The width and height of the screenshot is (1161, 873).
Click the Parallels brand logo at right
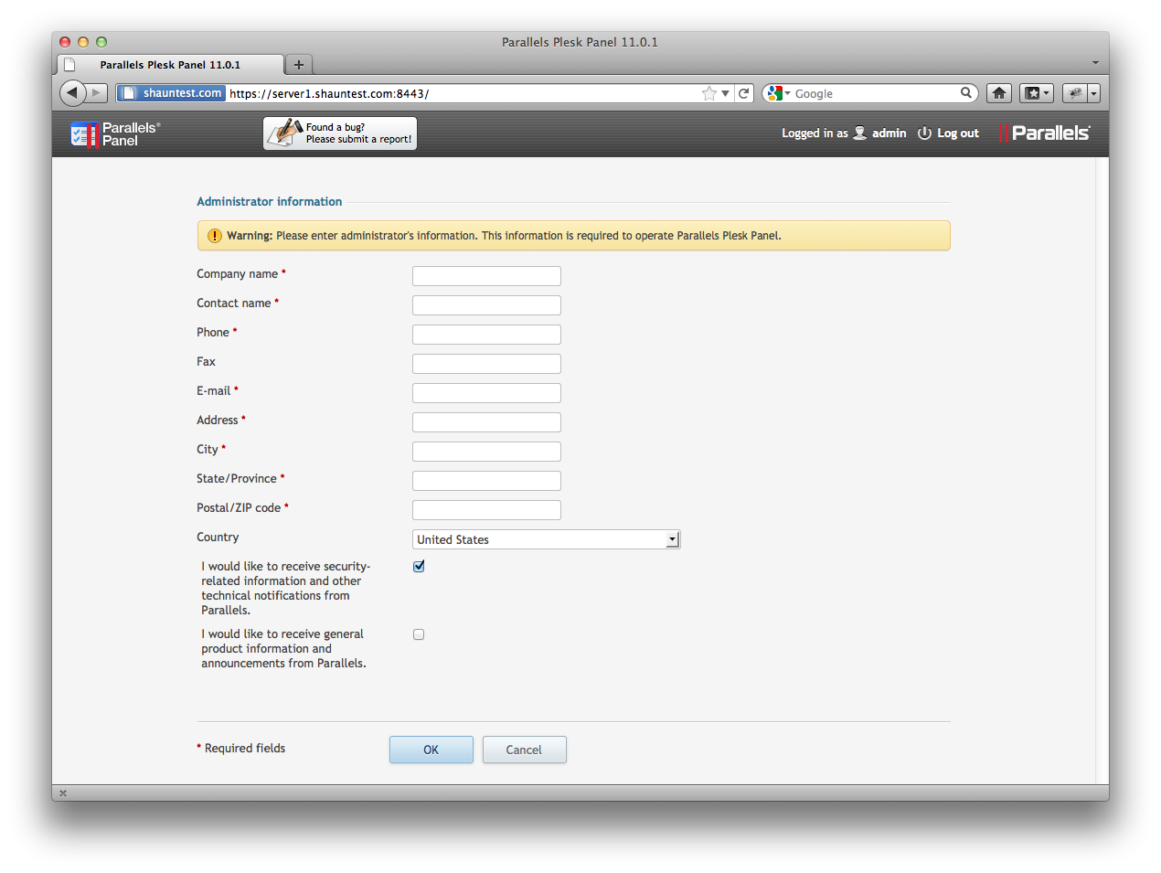point(1044,133)
